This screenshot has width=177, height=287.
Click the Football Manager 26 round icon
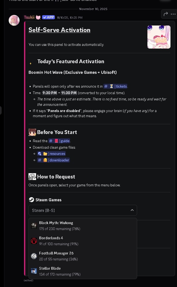pyautogui.click(x=34, y=256)
